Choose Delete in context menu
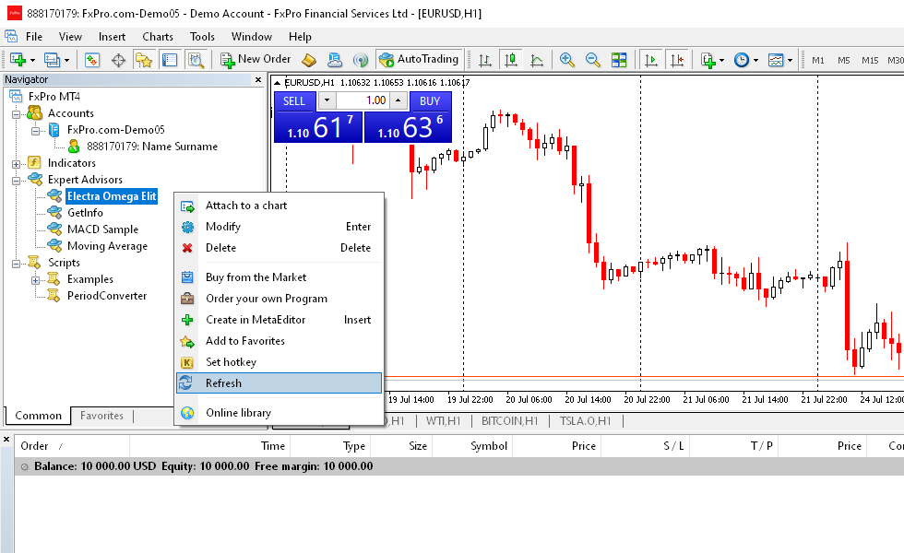The width and height of the screenshot is (904, 553). tap(279, 248)
